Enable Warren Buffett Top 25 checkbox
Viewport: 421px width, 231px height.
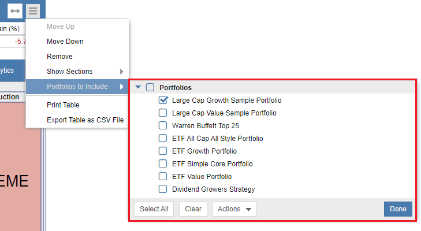click(x=163, y=125)
